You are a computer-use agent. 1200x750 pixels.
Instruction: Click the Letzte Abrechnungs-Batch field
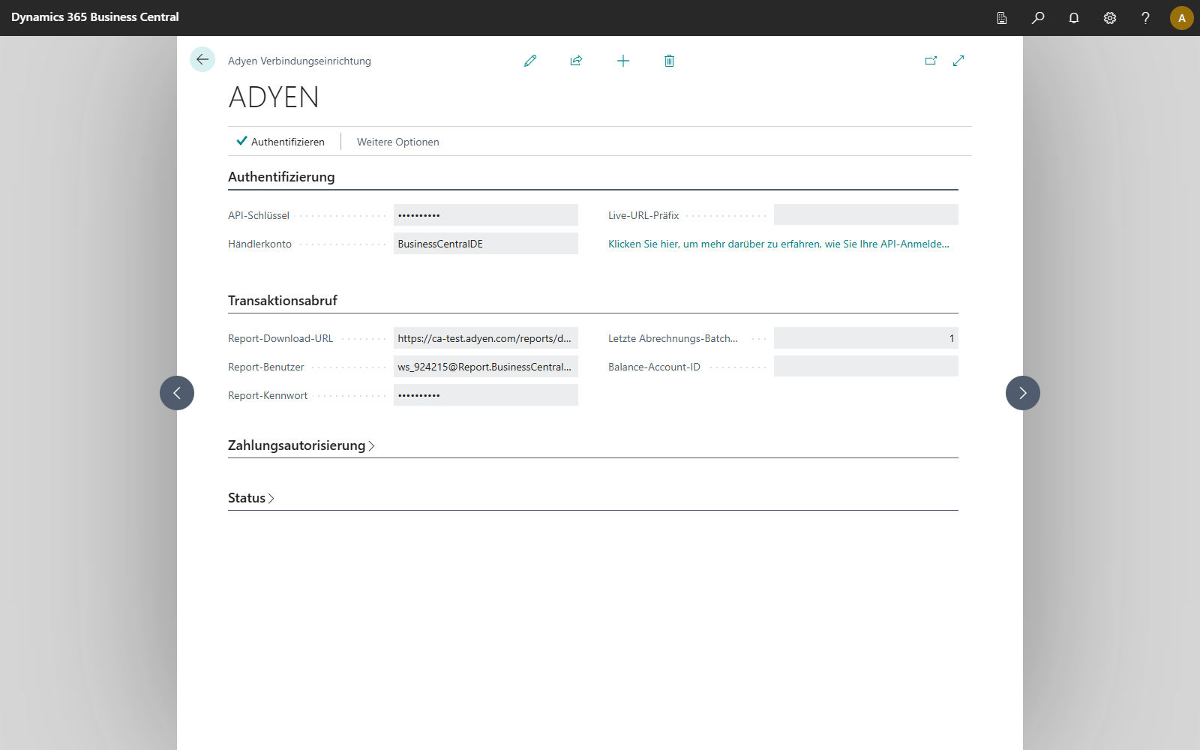[x=866, y=338]
